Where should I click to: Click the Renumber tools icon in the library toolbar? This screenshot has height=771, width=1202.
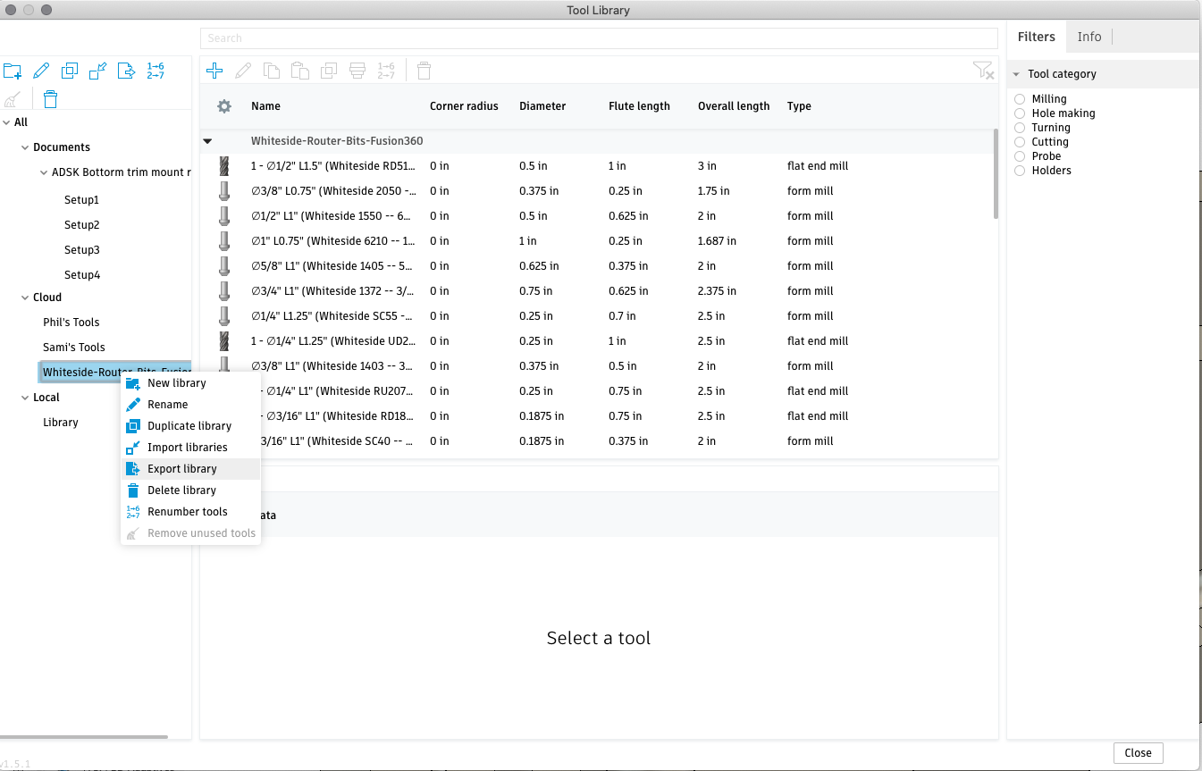pyautogui.click(x=156, y=71)
